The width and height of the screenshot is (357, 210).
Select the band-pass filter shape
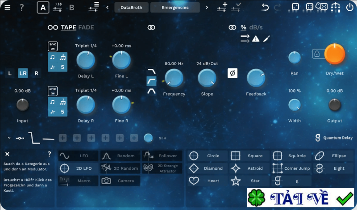(151, 91)
